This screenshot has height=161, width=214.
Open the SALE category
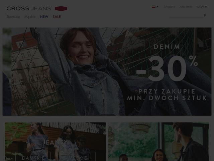(x=57, y=17)
